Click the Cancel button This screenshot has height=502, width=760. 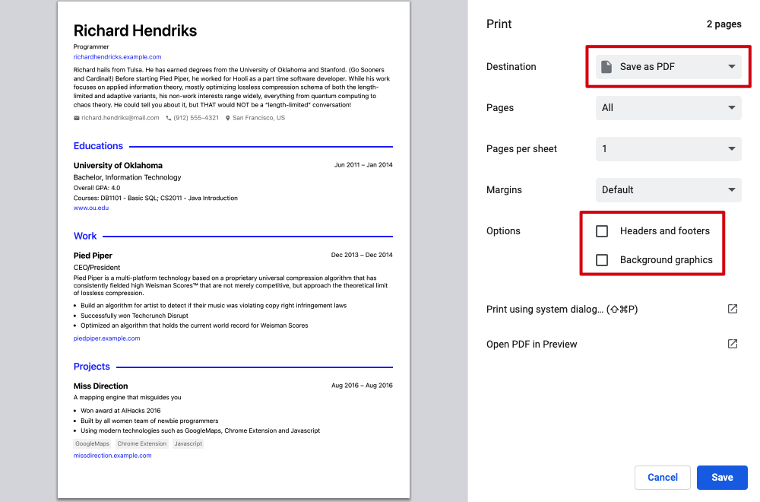(662, 477)
